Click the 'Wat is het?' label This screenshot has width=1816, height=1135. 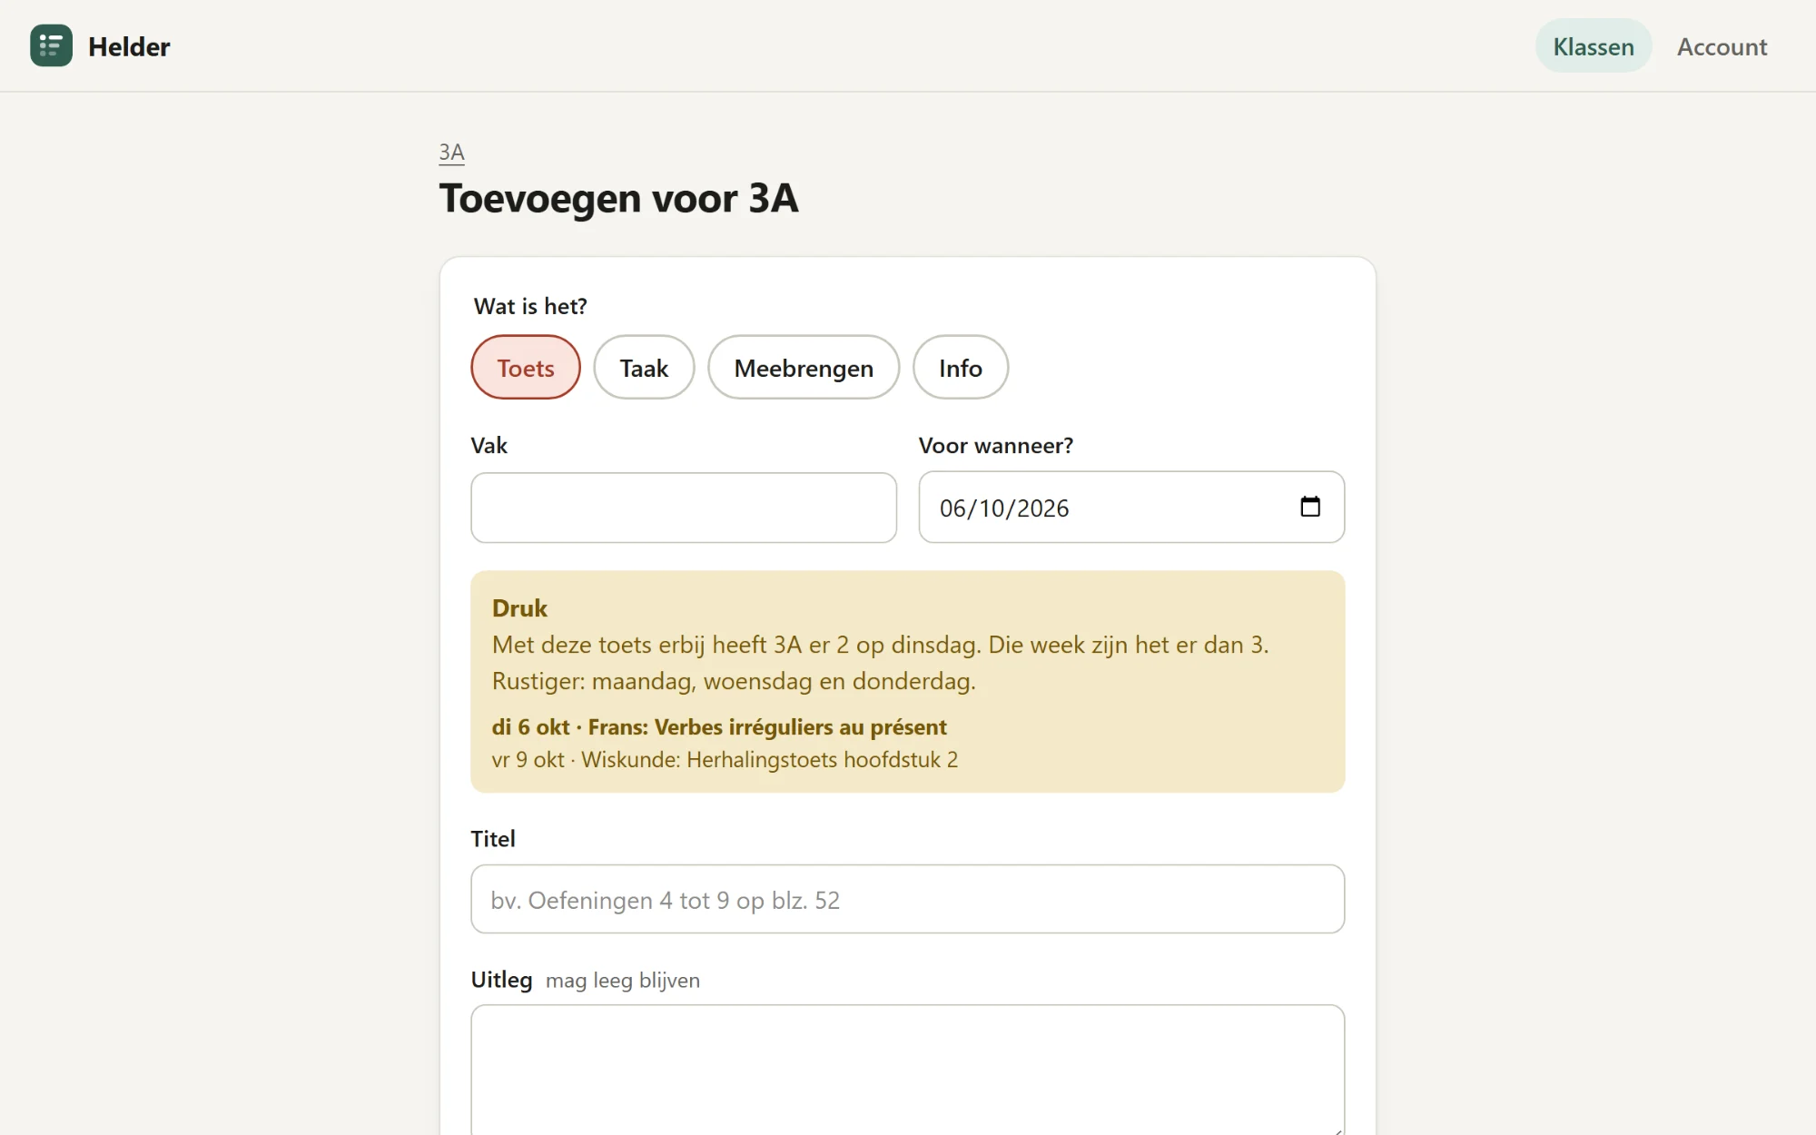530,306
